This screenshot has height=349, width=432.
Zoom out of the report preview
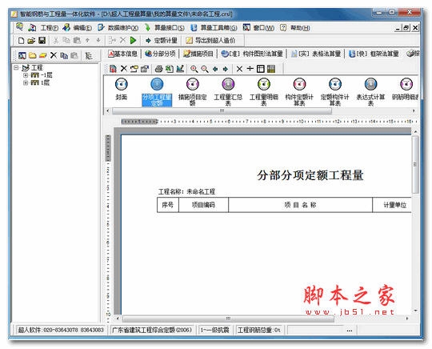click(x=205, y=69)
